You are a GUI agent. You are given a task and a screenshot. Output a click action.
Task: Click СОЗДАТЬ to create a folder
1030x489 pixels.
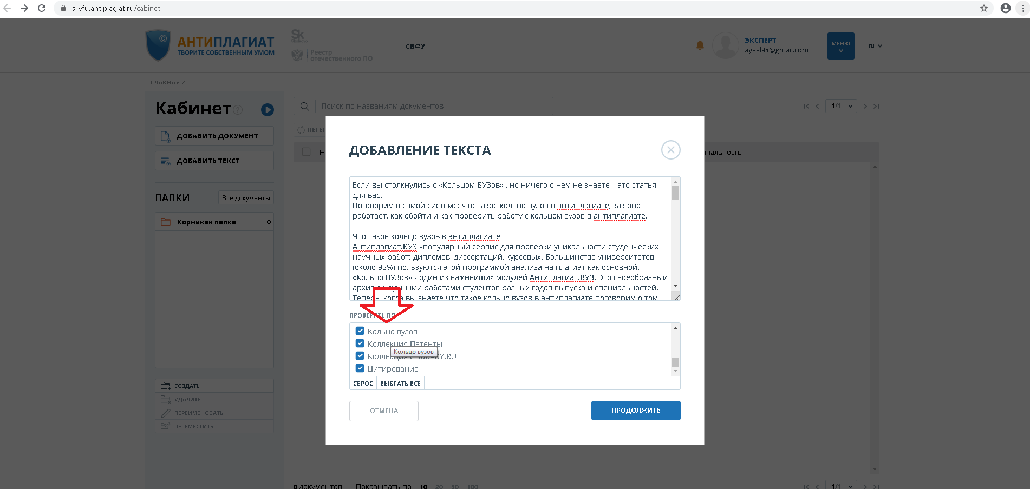click(214, 386)
